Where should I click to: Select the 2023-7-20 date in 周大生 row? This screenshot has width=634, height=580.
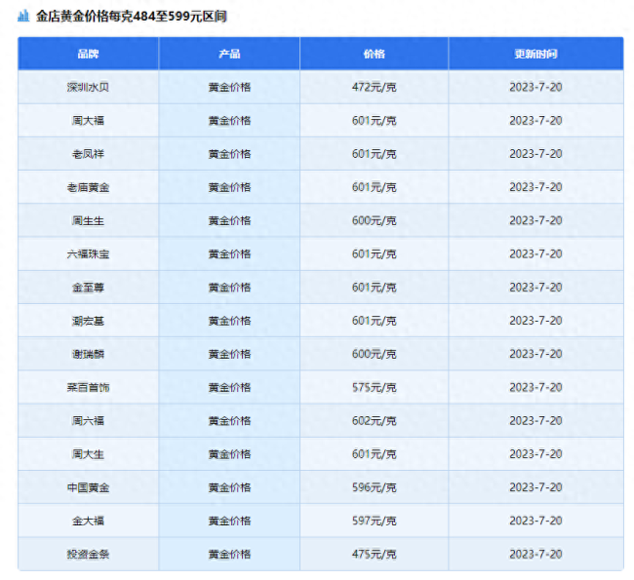(535, 454)
